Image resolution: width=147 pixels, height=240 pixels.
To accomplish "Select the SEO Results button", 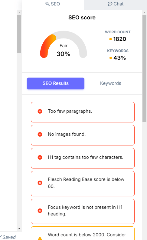I will tap(56, 83).
